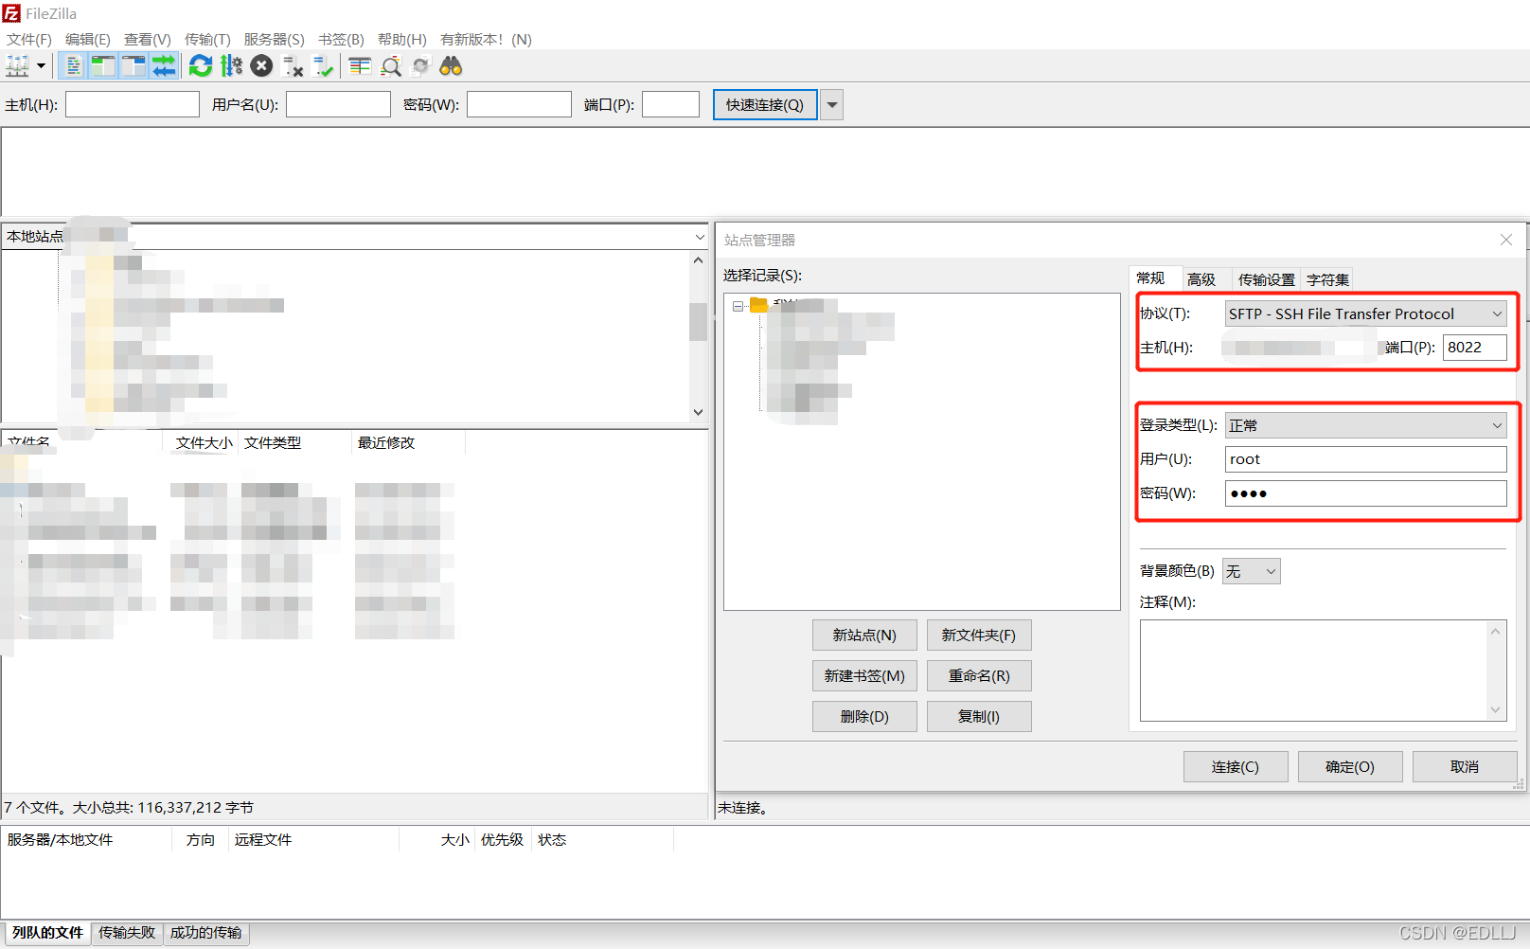Click the 快速连接(Q) button

click(765, 104)
